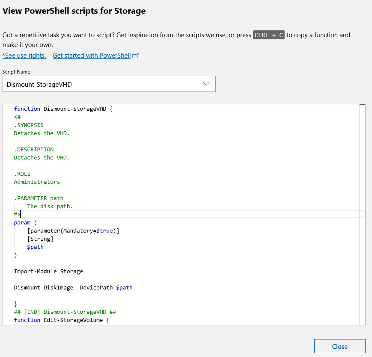This screenshot has width=372, height=357.
Task: Click the '.ROLE' comment line
Action: coord(22,174)
